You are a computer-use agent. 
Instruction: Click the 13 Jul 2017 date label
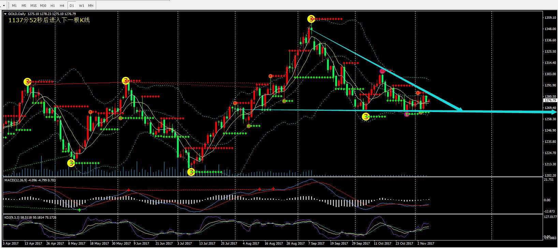(x=207, y=244)
